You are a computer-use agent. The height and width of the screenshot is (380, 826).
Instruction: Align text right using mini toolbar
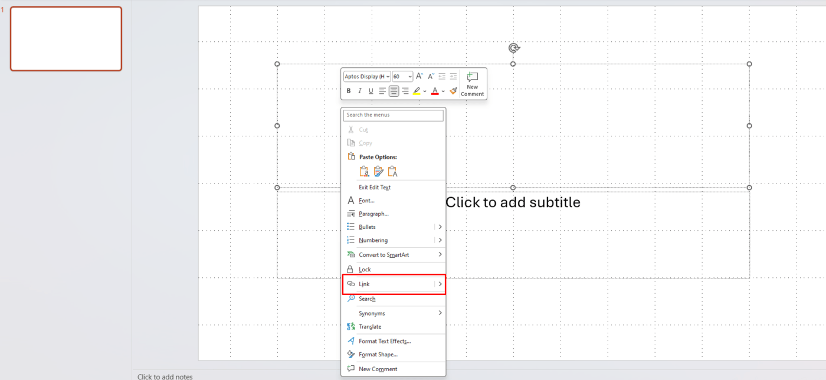click(x=405, y=91)
